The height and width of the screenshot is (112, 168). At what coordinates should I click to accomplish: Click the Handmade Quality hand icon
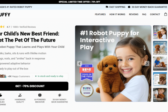[20, 95]
